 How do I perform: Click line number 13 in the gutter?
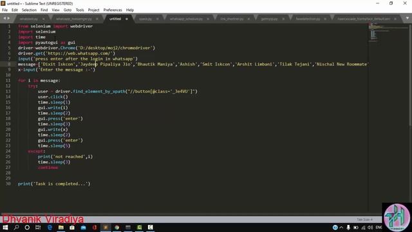point(8,92)
